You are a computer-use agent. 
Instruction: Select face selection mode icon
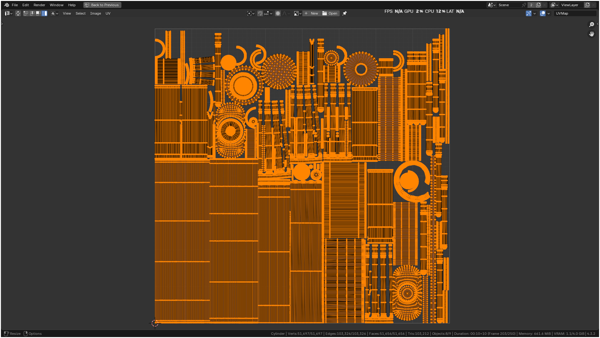(38, 13)
